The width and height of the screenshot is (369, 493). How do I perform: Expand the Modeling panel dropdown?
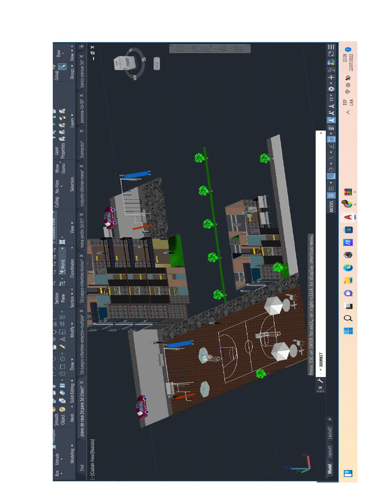72,453
